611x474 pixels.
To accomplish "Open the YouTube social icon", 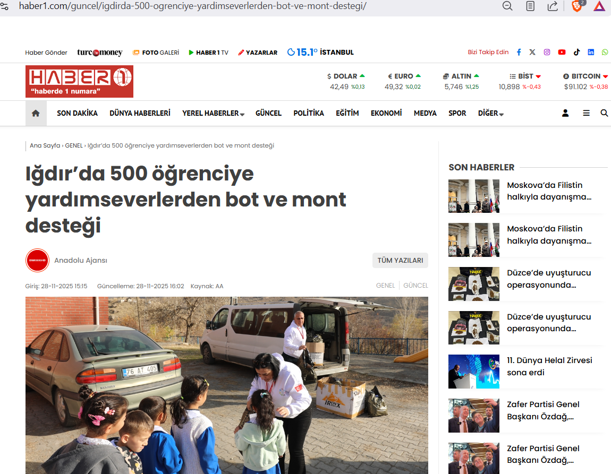I will pos(562,52).
